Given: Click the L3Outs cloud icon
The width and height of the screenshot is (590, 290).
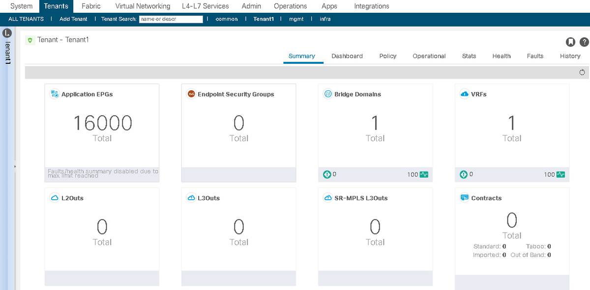Looking at the screenshot, I should tap(191, 198).
